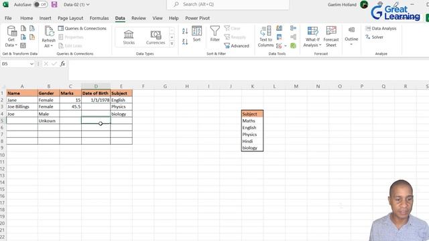The image size is (429, 241).
Task: Select row 9 header
Action: pyautogui.click(x=3, y=148)
